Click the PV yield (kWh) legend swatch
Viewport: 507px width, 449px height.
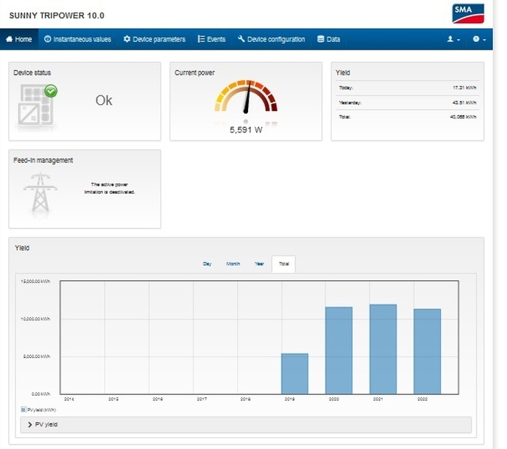tap(23, 410)
